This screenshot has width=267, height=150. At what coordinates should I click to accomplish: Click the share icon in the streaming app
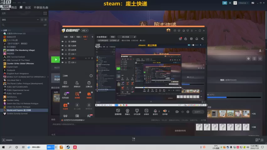(x=202, y=39)
